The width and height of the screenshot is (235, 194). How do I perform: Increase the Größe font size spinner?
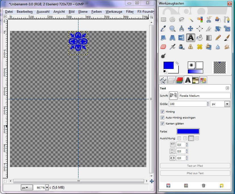click(208, 103)
